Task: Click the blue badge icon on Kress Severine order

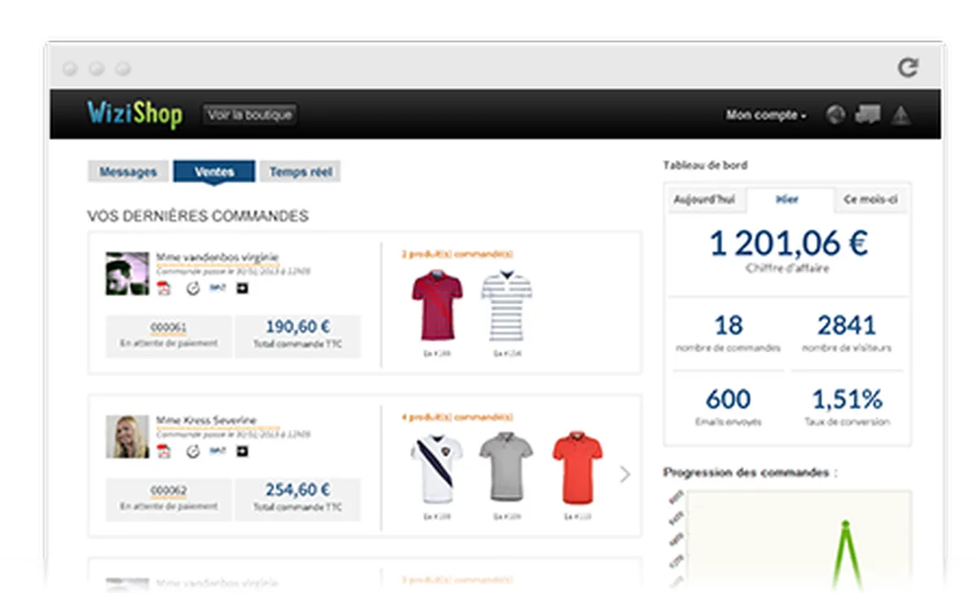Action: 217,450
